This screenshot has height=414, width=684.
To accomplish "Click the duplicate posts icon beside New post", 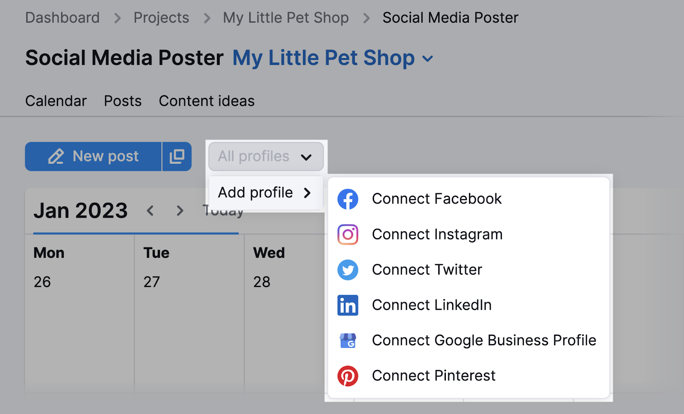I will pyautogui.click(x=177, y=156).
